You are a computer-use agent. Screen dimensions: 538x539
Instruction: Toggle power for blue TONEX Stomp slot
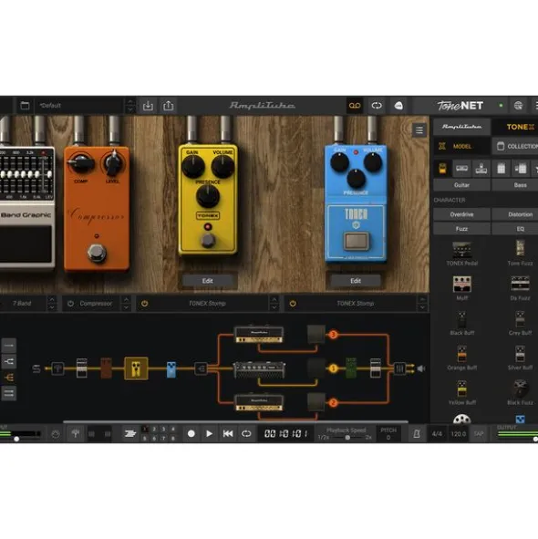pyautogui.click(x=293, y=304)
